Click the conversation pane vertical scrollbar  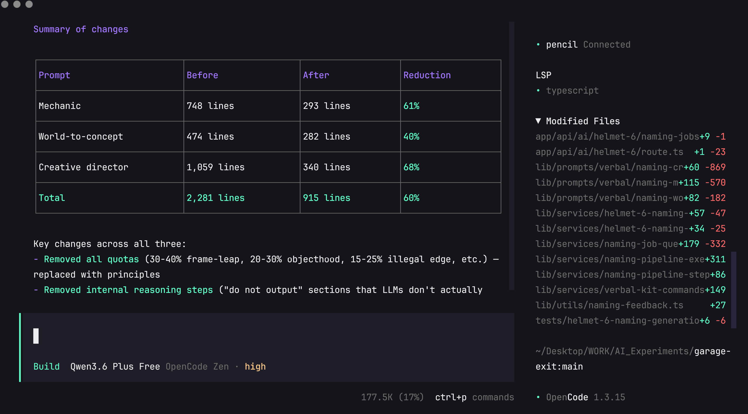(511, 155)
